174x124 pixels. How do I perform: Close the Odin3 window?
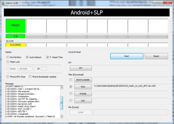168,2
